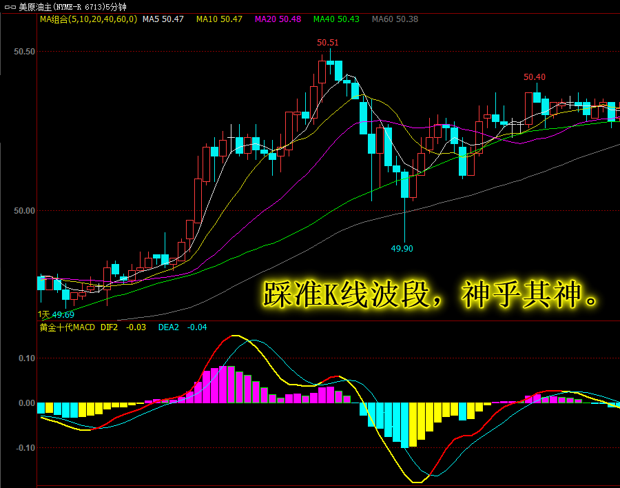
Task: Click the 49.90 low price marker
Action: tap(402, 249)
